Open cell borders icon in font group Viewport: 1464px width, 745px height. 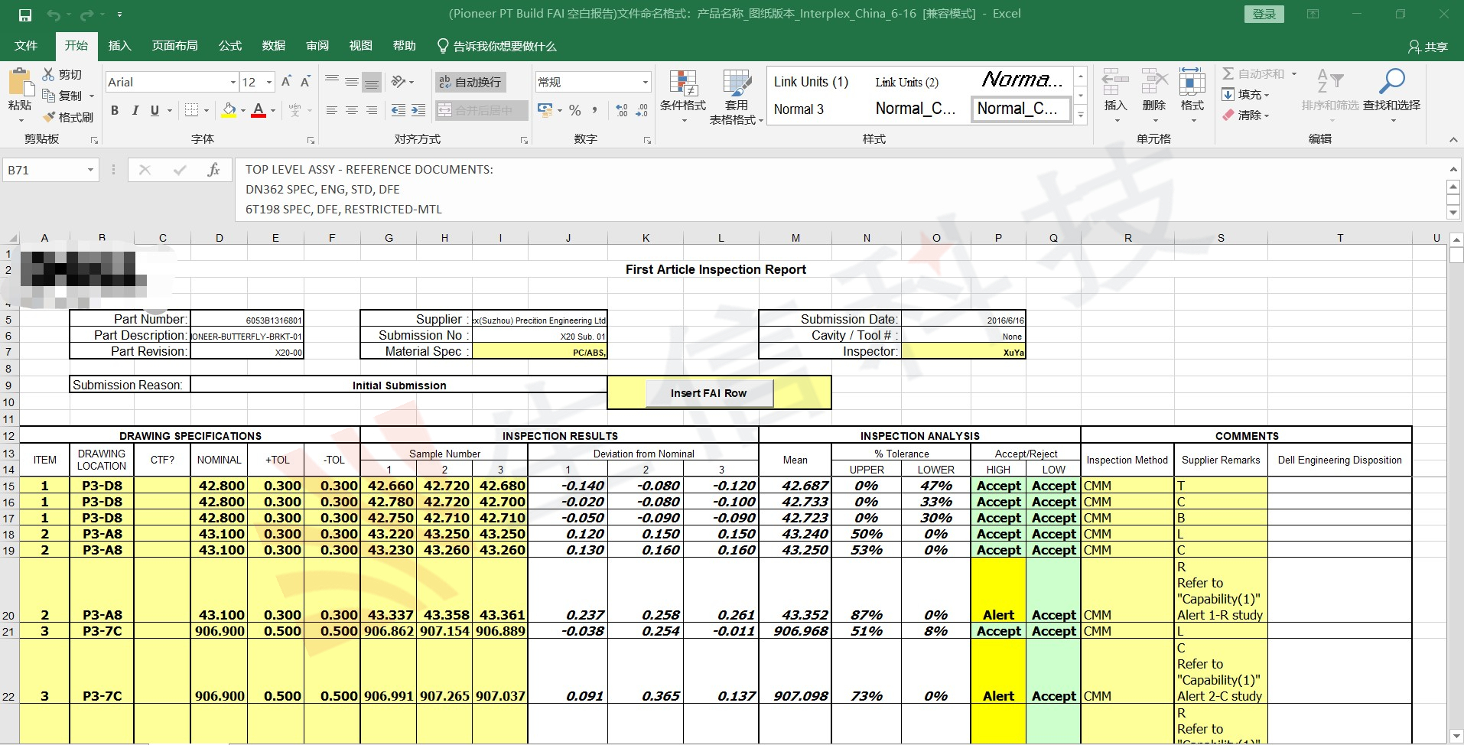192,110
